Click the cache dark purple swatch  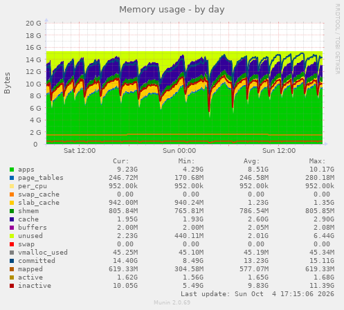click(12, 219)
